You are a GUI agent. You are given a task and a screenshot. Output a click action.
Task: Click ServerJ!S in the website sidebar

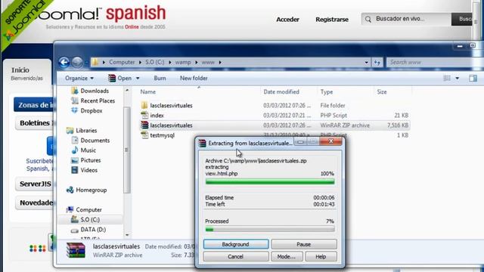(35, 184)
